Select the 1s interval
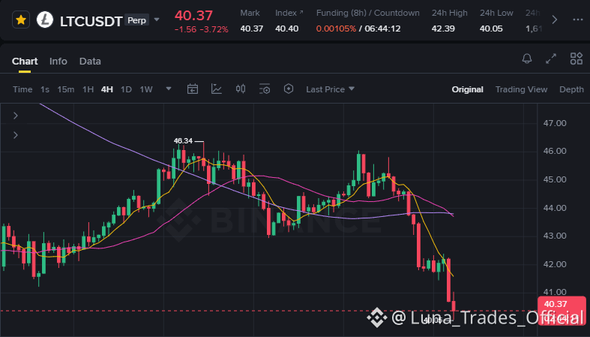The width and height of the screenshot is (590, 337). coord(45,89)
